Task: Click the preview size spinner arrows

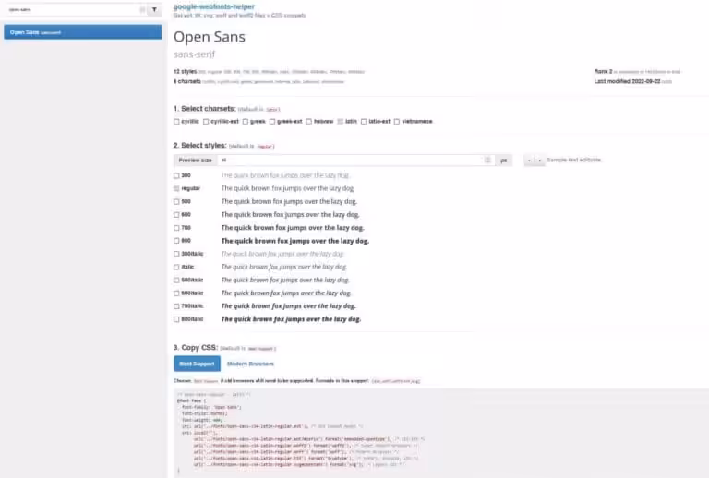Action: 487,161
